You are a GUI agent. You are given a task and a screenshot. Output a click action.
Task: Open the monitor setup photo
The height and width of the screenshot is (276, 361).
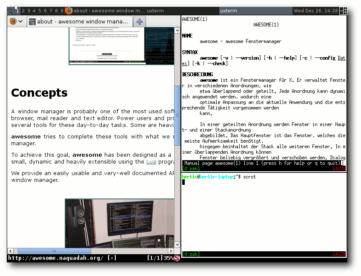point(120,223)
